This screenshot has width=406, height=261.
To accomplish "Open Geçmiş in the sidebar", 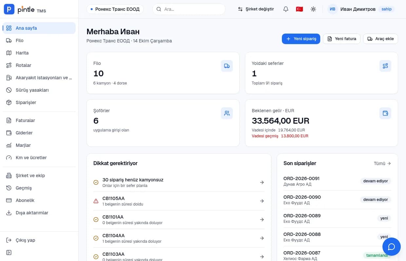I will [x=39, y=188].
